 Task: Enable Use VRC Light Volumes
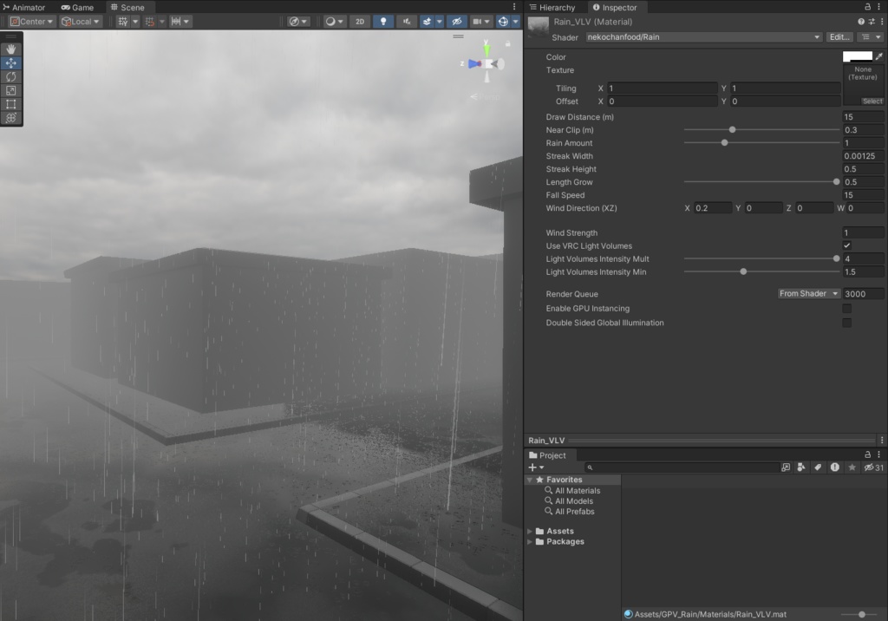point(847,245)
